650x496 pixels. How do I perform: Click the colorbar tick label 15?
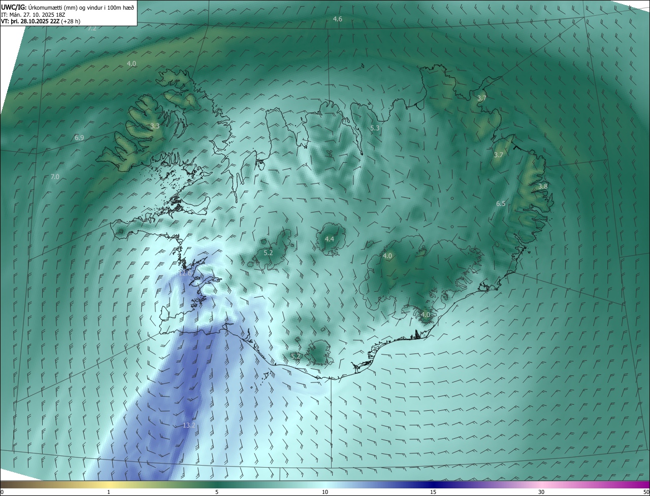(433, 492)
